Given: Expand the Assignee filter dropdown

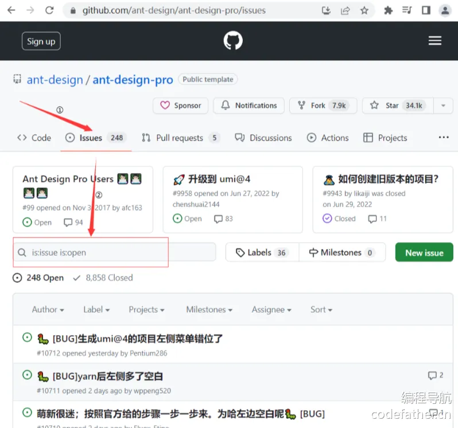Looking at the screenshot, I should tap(271, 309).
